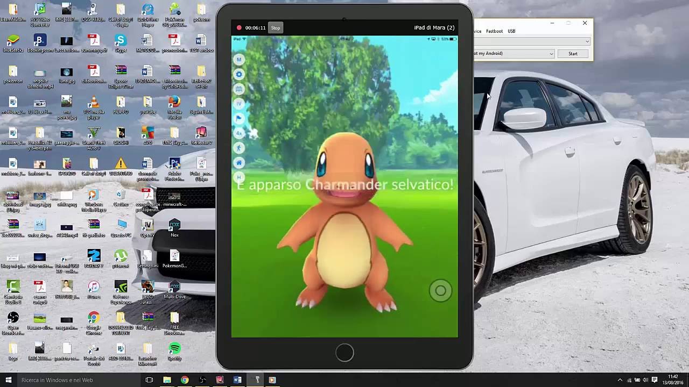Image resolution: width=689 pixels, height=387 pixels.
Task: Select the youtube folder on desktop
Action: [147, 105]
